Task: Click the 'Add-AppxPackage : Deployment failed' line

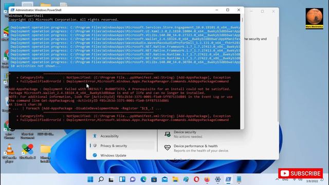Action: point(119,89)
